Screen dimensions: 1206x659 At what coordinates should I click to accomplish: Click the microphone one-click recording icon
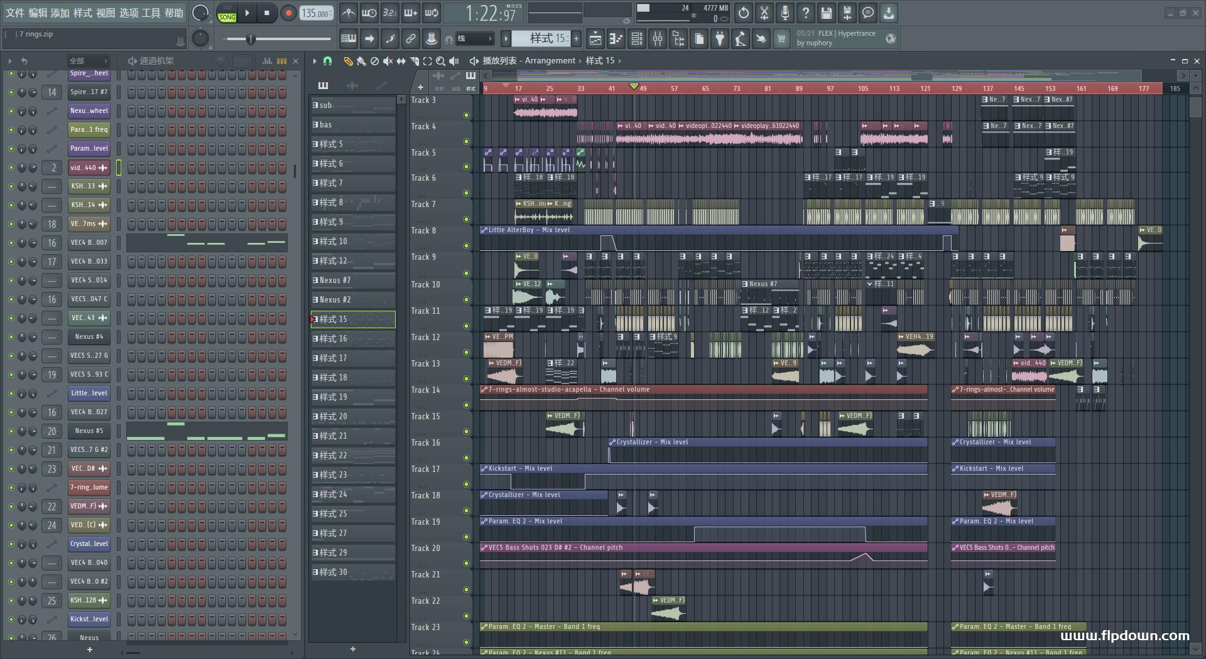tap(785, 13)
